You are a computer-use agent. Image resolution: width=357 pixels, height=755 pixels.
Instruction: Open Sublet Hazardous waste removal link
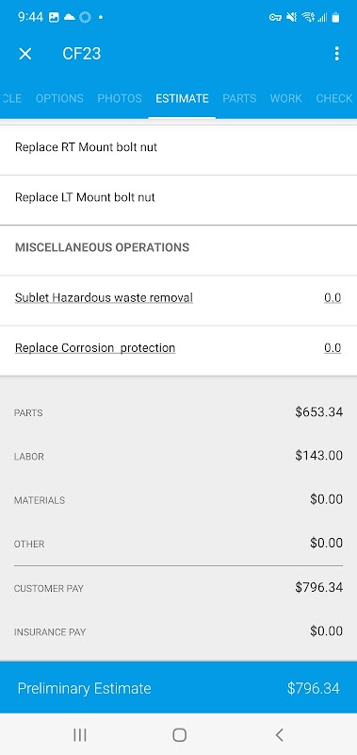coord(104,297)
